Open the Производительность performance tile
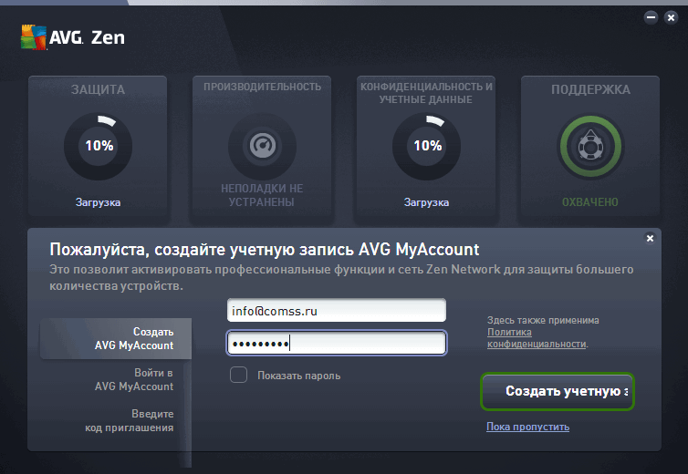 (x=262, y=146)
